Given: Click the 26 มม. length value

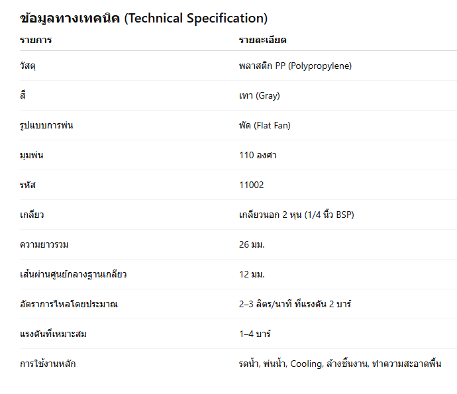Looking at the screenshot, I should 252,245.
